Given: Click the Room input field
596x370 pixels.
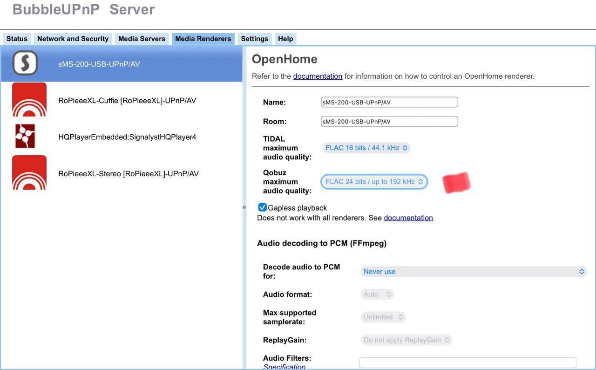Looking at the screenshot, I should pyautogui.click(x=389, y=121).
